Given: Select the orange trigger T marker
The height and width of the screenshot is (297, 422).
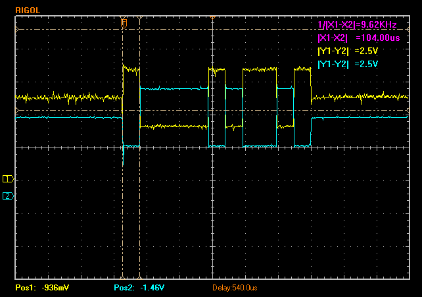Looking at the screenshot, I should click(124, 24).
